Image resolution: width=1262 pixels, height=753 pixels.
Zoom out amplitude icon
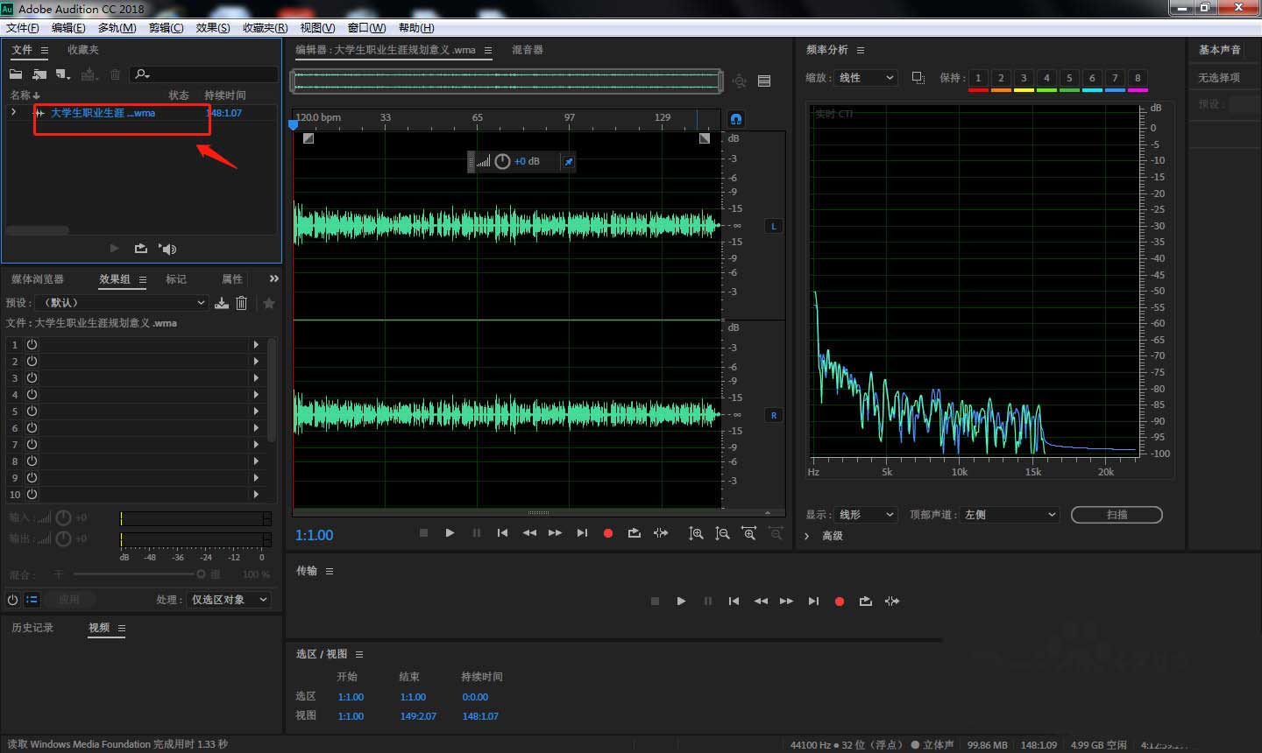(x=722, y=533)
